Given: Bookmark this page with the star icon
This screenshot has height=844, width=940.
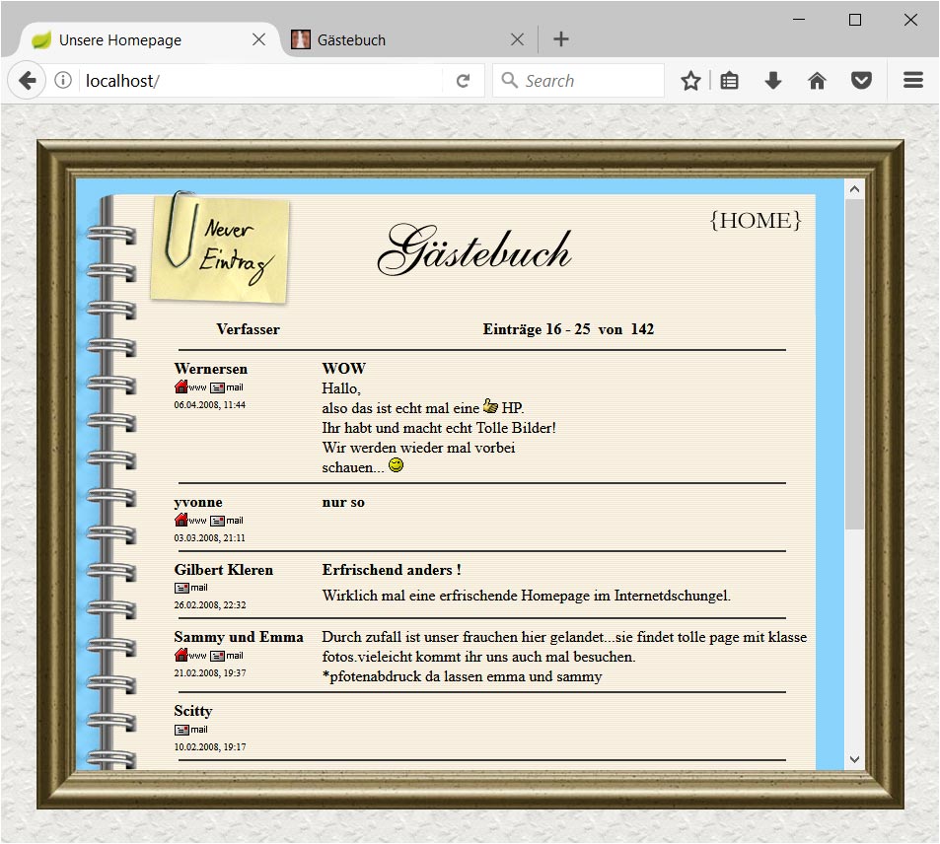Looking at the screenshot, I should (690, 80).
